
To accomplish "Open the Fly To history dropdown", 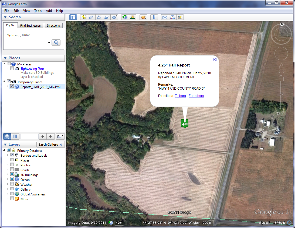I will (x=49, y=43).
